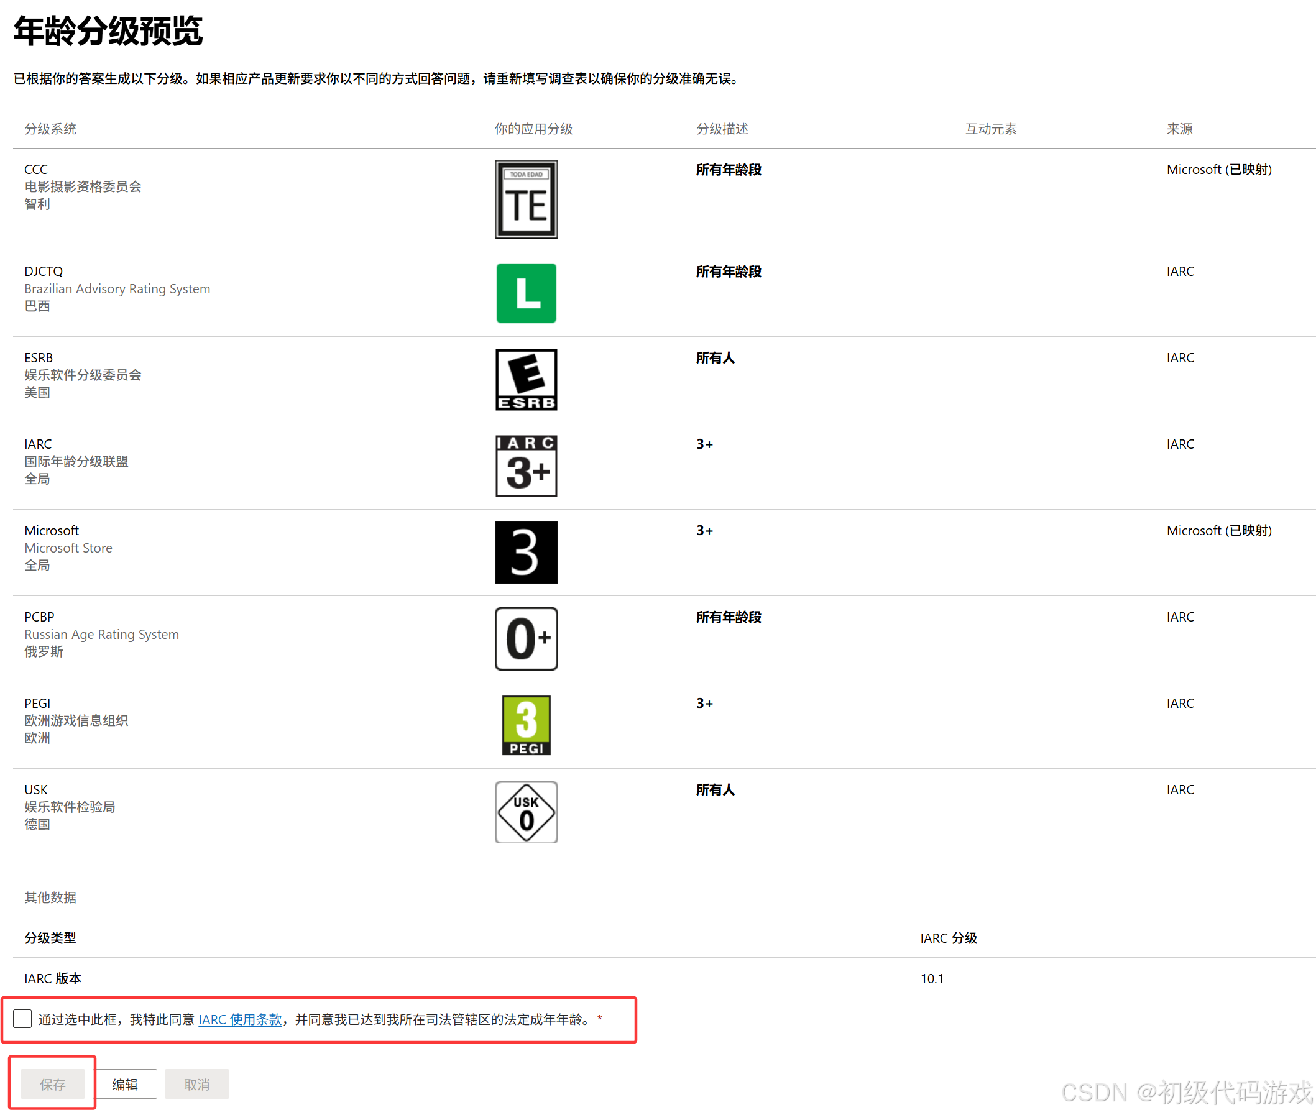The height and width of the screenshot is (1115, 1316).
Task: Click the 分级系统 column header
Action: pyautogui.click(x=50, y=129)
